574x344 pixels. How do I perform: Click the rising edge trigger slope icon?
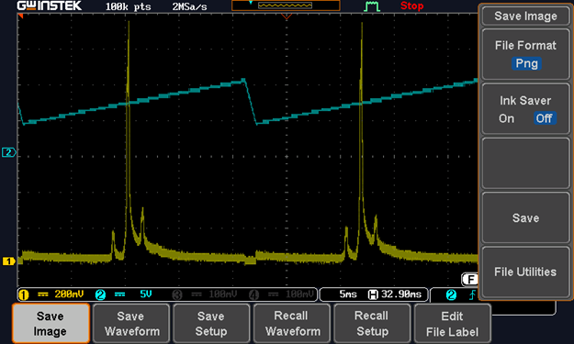pos(473,294)
